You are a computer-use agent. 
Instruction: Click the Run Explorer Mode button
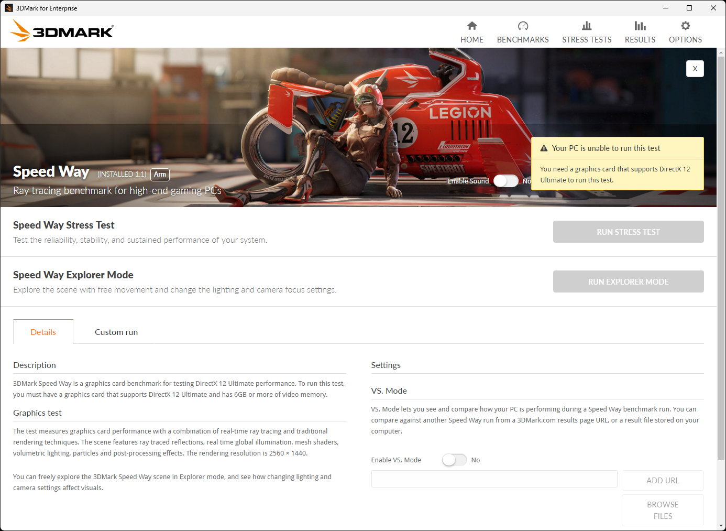[x=628, y=281]
